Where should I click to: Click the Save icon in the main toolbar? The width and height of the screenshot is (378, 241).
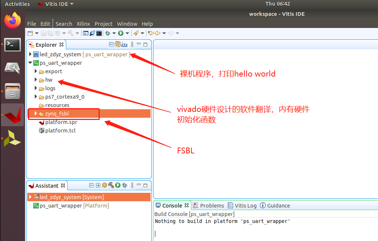[43, 33]
